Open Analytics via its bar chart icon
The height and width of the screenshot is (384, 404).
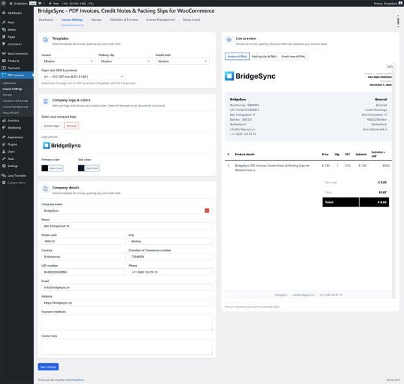coord(4,120)
